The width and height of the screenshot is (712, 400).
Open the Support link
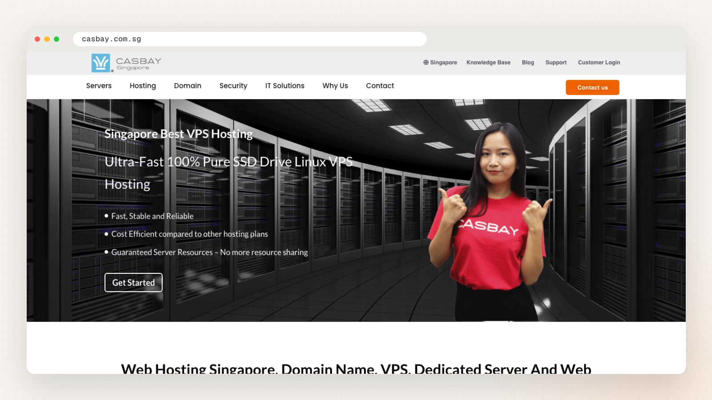[556, 63]
